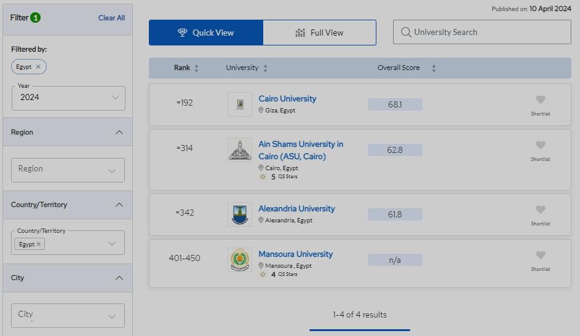Sort by Overall Score arrows

(434, 68)
